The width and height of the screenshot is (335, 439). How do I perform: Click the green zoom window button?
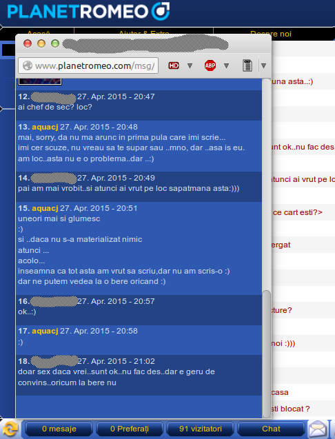tap(55, 43)
